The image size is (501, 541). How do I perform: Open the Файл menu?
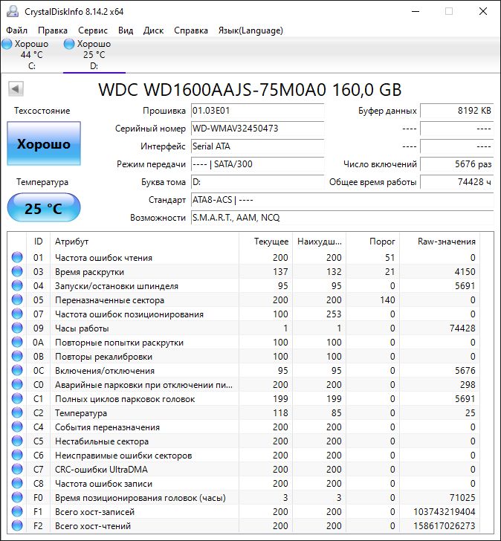[16, 30]
